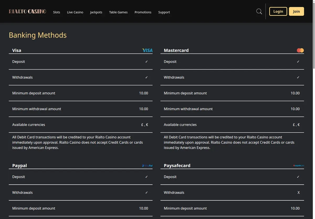Click Visa "Available currencies" label

[x=29, y=124]
